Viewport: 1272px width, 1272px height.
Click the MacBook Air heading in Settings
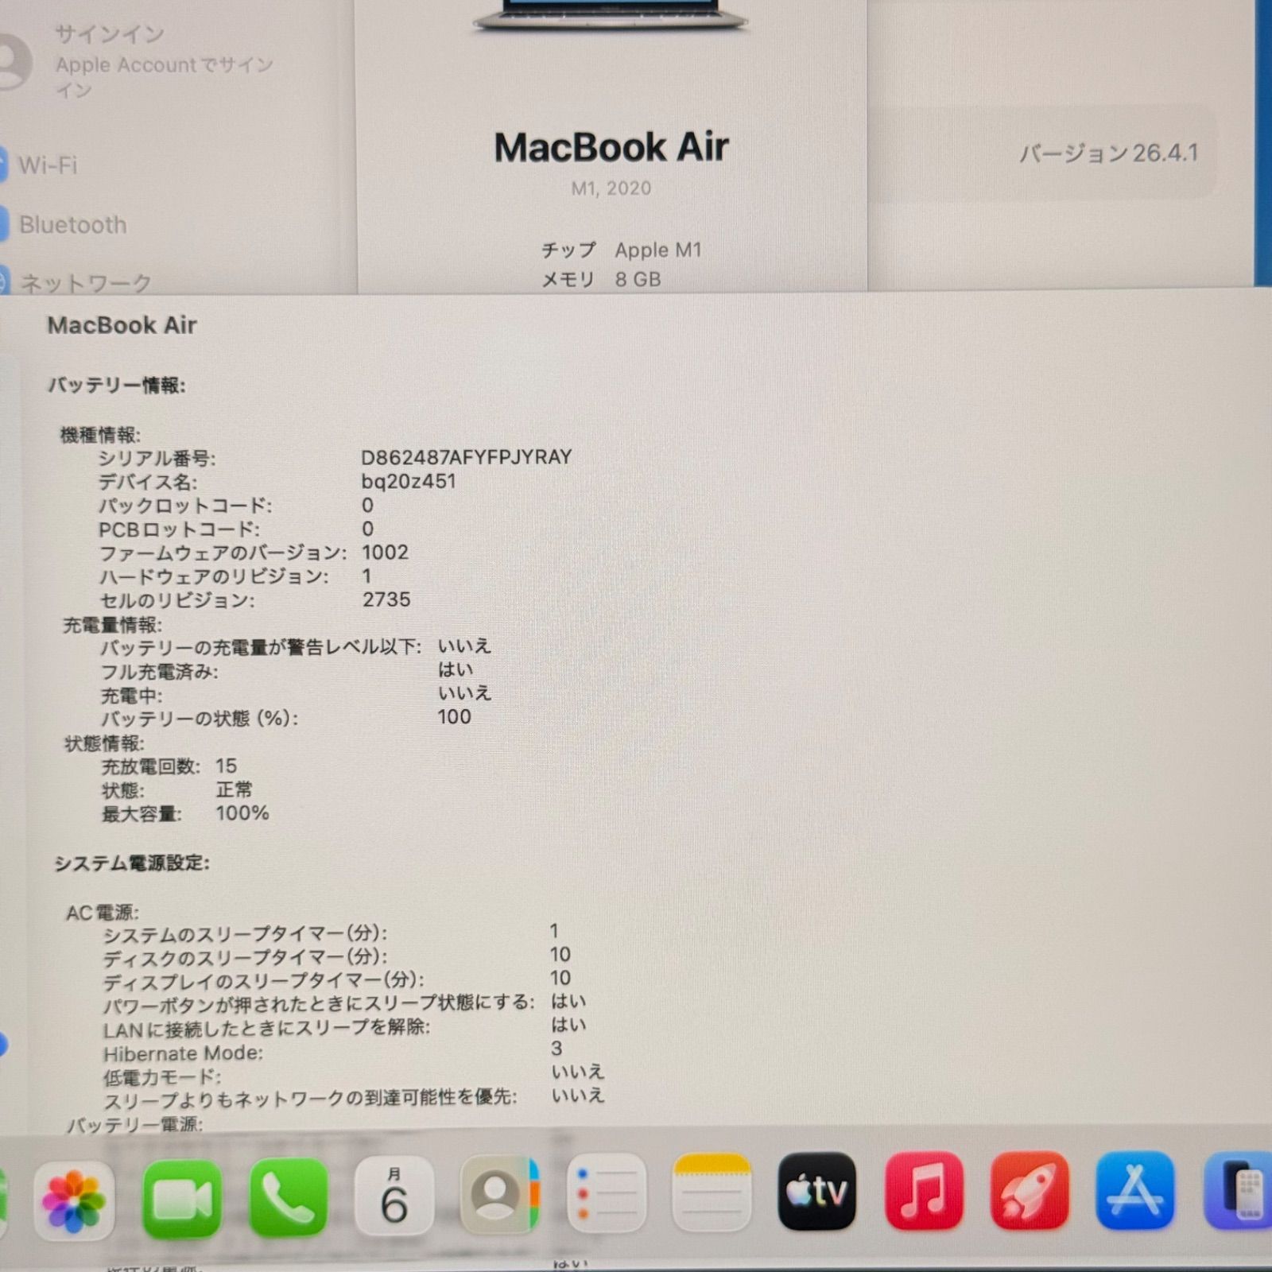pyautogui.click(x=611, y=148)
